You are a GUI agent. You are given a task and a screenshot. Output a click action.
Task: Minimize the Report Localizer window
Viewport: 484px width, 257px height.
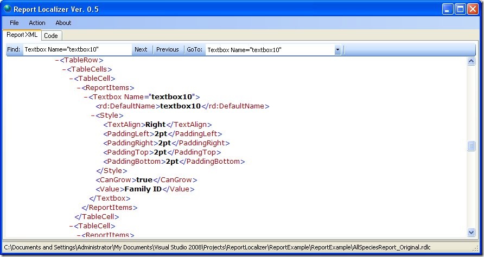click(x=447, y=9)
